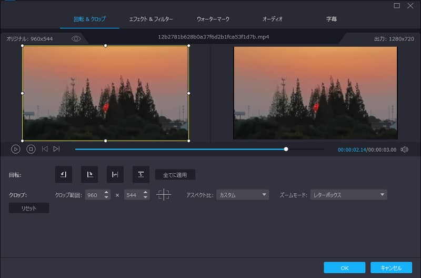Image resolution: width=421 pixels, height=278 pixels.
Task: Mute audio with speaker icon
Action: [x=404, y=150]
